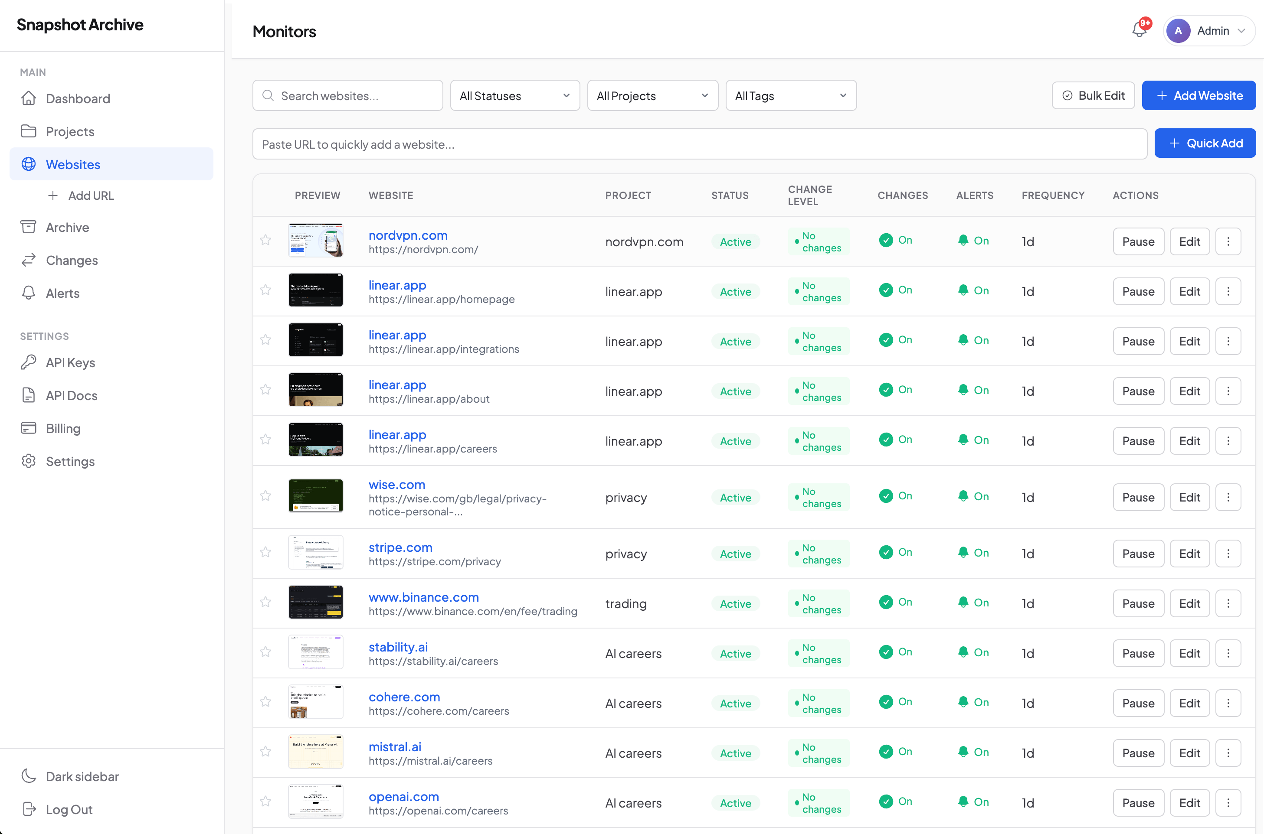This screenshot has width=1264, height=834.
Task: Toggle Alerts On for openai.com
Action: pos(973,802)
